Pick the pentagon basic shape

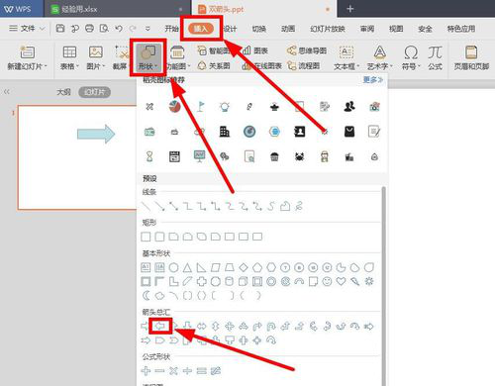257,267
